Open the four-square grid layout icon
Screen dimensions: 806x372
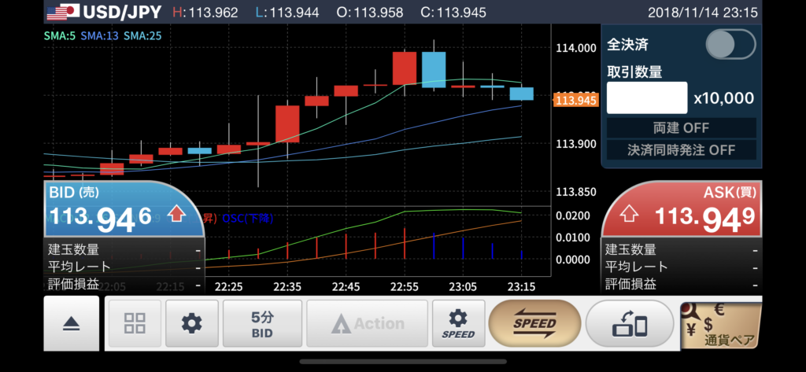point(135,323)
